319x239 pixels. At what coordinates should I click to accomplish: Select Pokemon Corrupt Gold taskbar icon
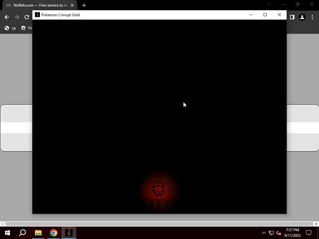click(x=69, y=233)
